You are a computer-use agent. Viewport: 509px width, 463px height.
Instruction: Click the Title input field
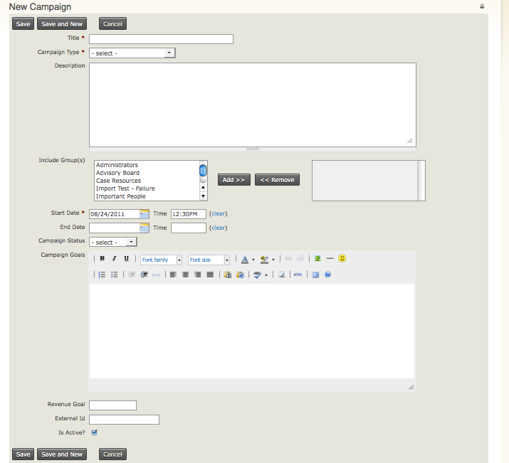pos(161,39)
